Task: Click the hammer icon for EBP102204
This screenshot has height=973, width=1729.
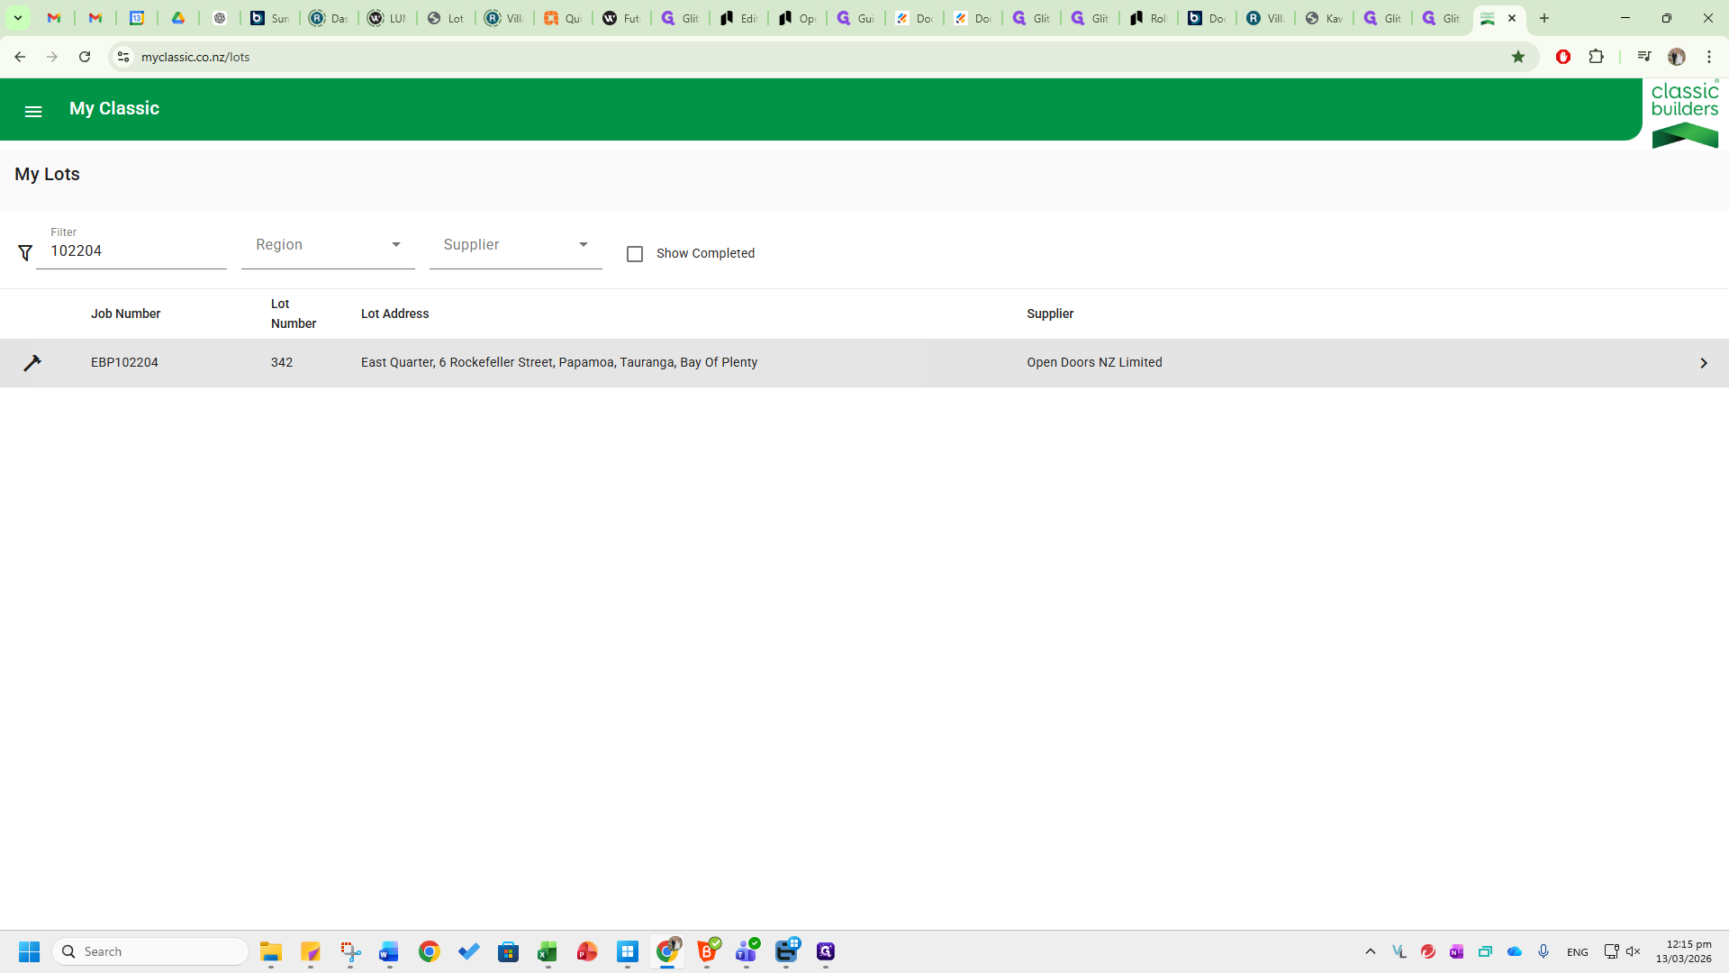Action: pos(32,363)
